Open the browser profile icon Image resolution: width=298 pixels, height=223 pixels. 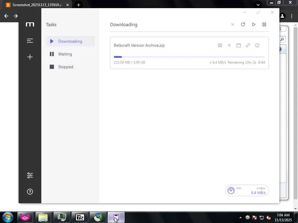[x=282, y=16]
